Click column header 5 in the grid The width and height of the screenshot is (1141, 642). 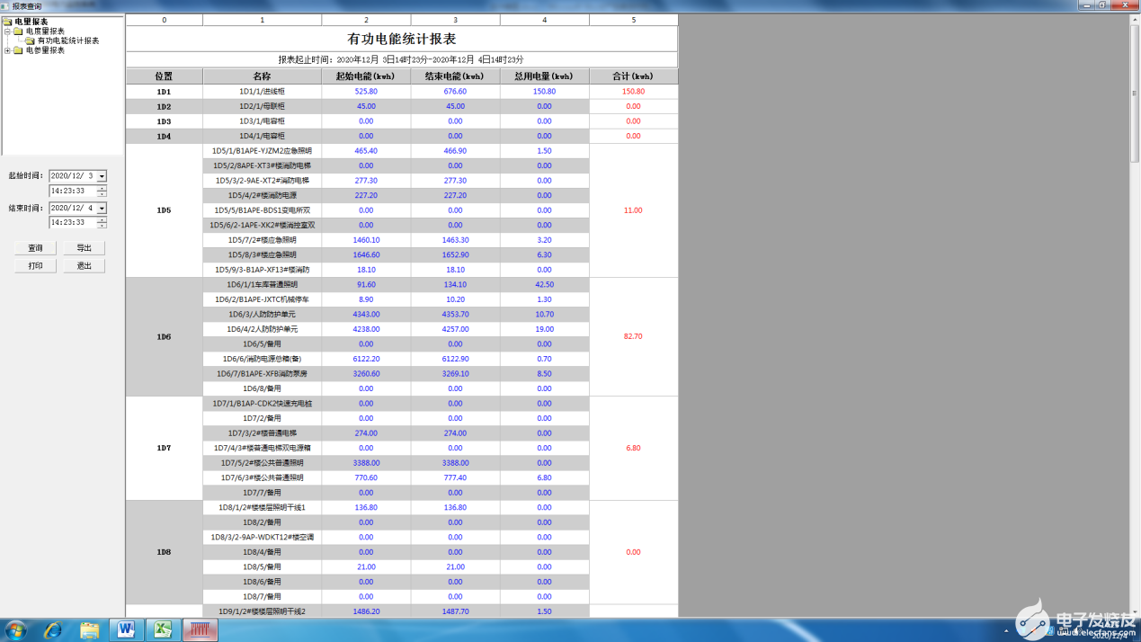[x=633, y=20]
